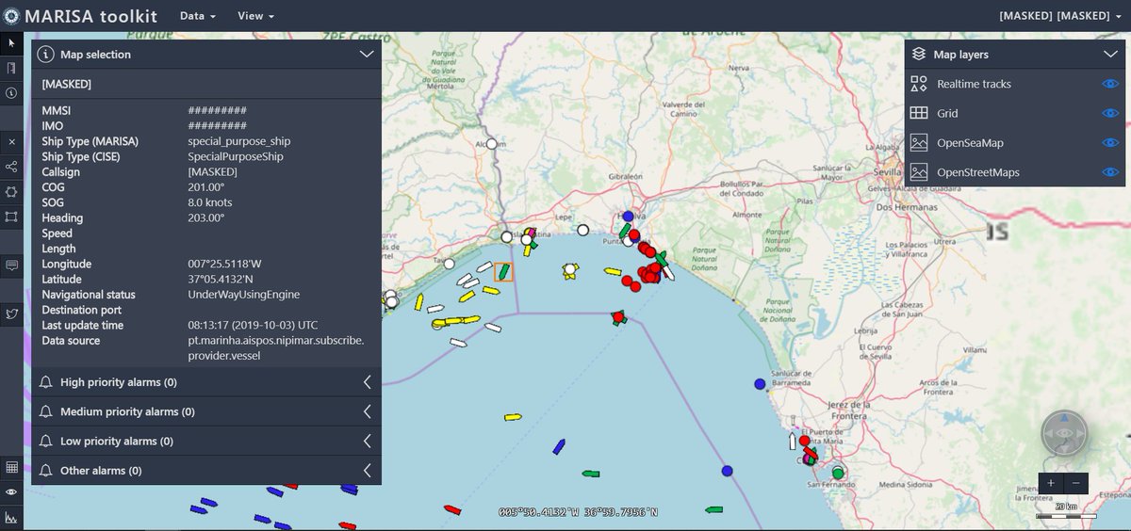Viewport: 1131px width, 531px height.
Task: Expand Low priority alarms section
Action: point(367,441)
